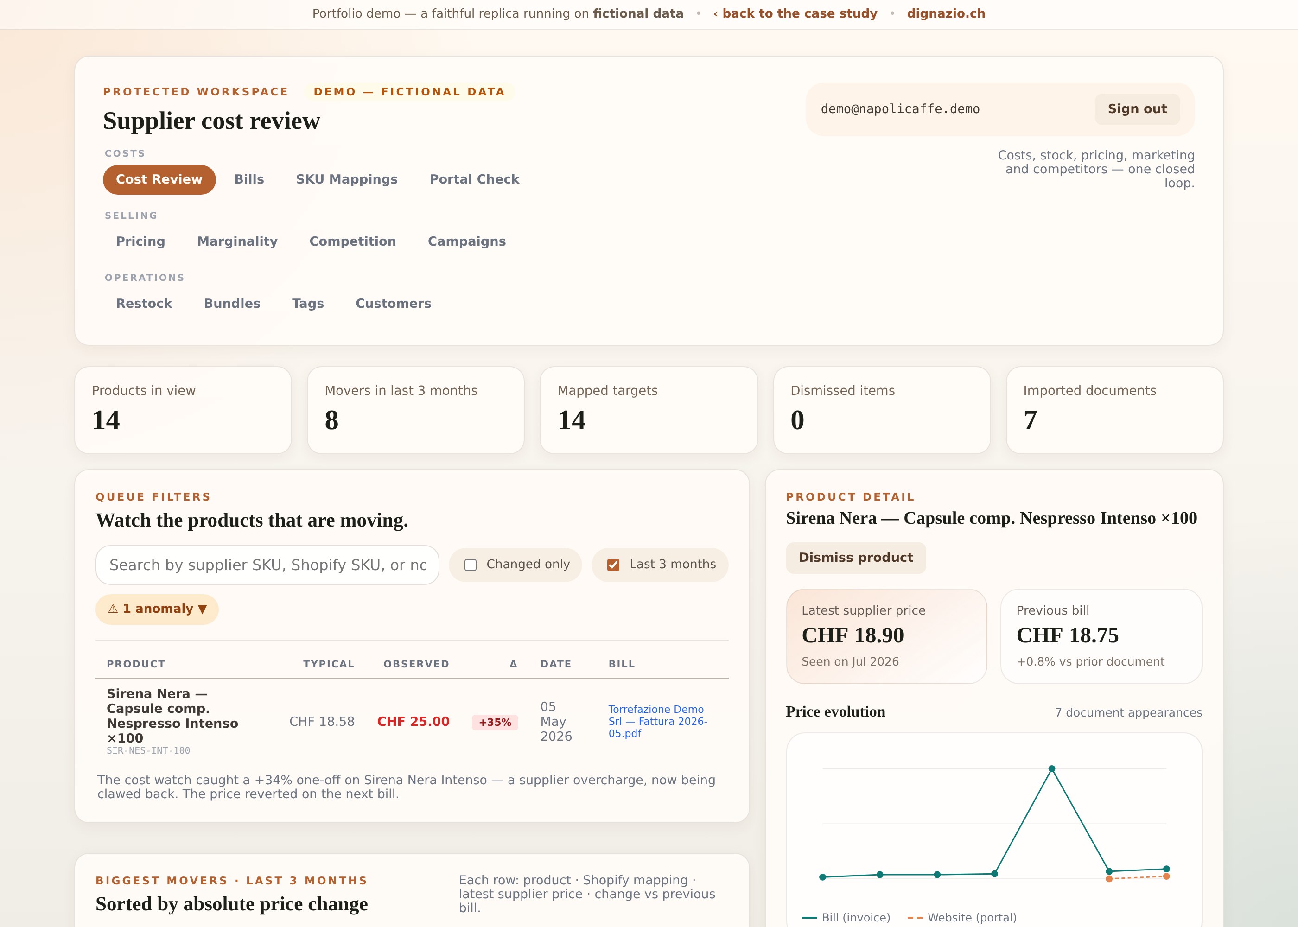Sort by the TYPICAL column header

coord(328,664)
